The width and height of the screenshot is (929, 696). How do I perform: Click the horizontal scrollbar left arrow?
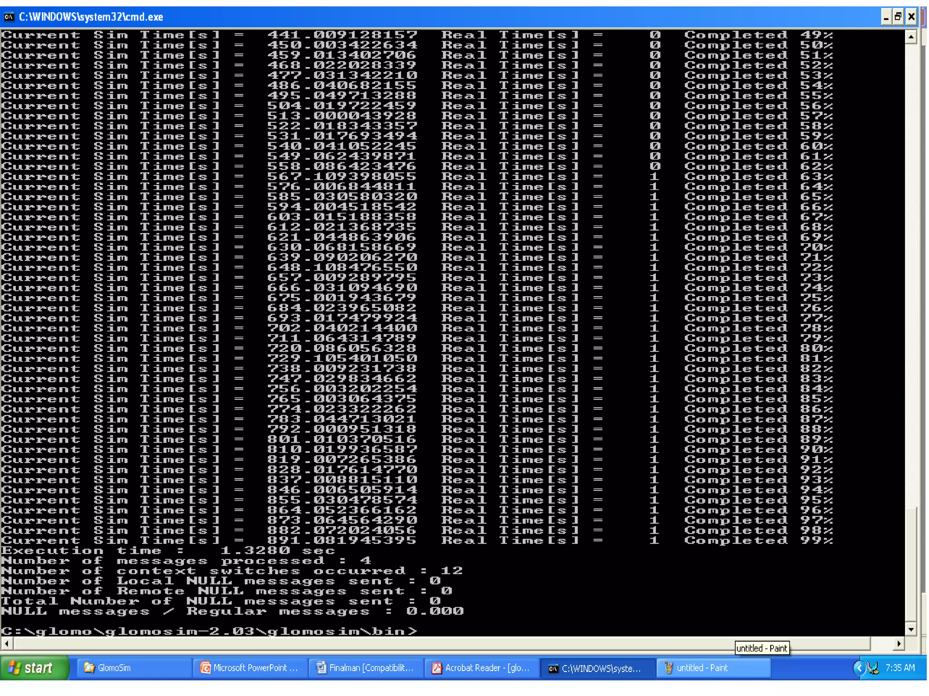[6, 643]
